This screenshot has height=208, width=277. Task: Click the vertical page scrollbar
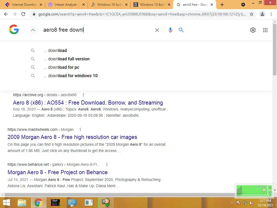(275, 50)
